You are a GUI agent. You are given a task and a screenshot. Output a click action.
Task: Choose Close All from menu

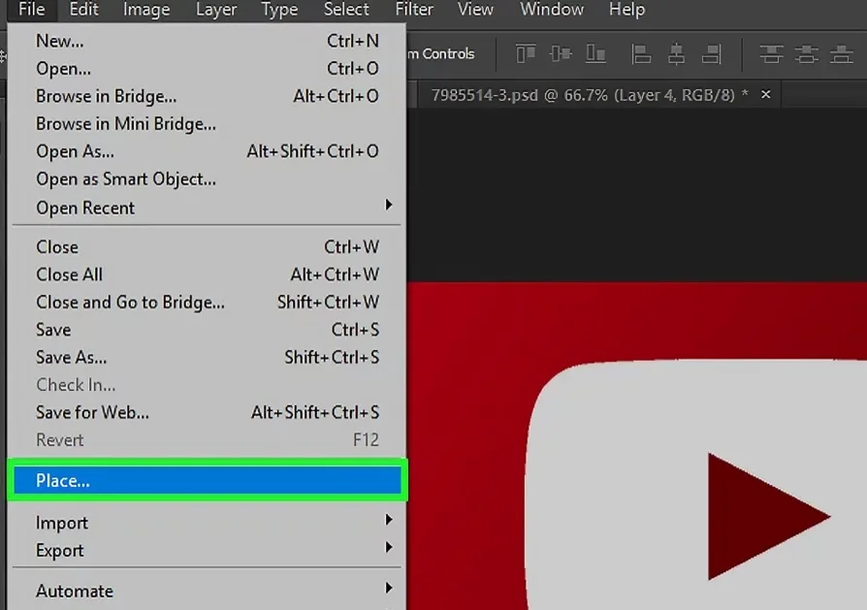tap(208, 274)
